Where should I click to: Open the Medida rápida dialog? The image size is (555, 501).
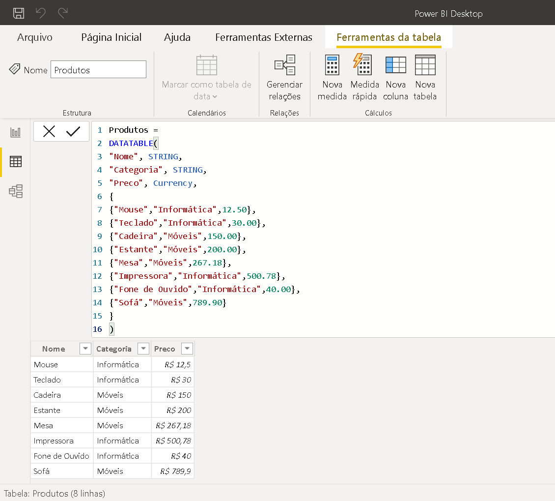(x=364, y=76)
